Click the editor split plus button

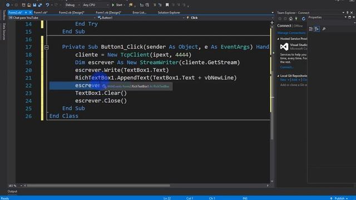coord(272,23)
